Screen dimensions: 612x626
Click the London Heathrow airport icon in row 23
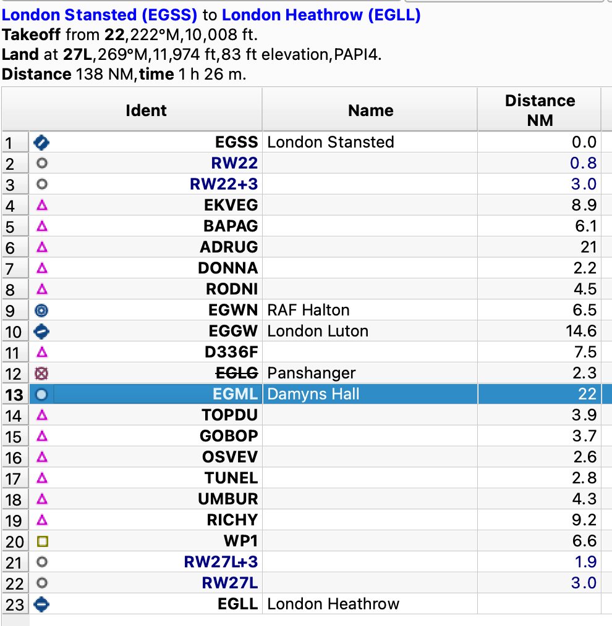(x=41, y=604)
